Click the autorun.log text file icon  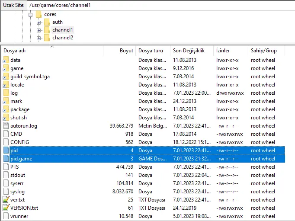pyautogui.click(x=6, y=126)
